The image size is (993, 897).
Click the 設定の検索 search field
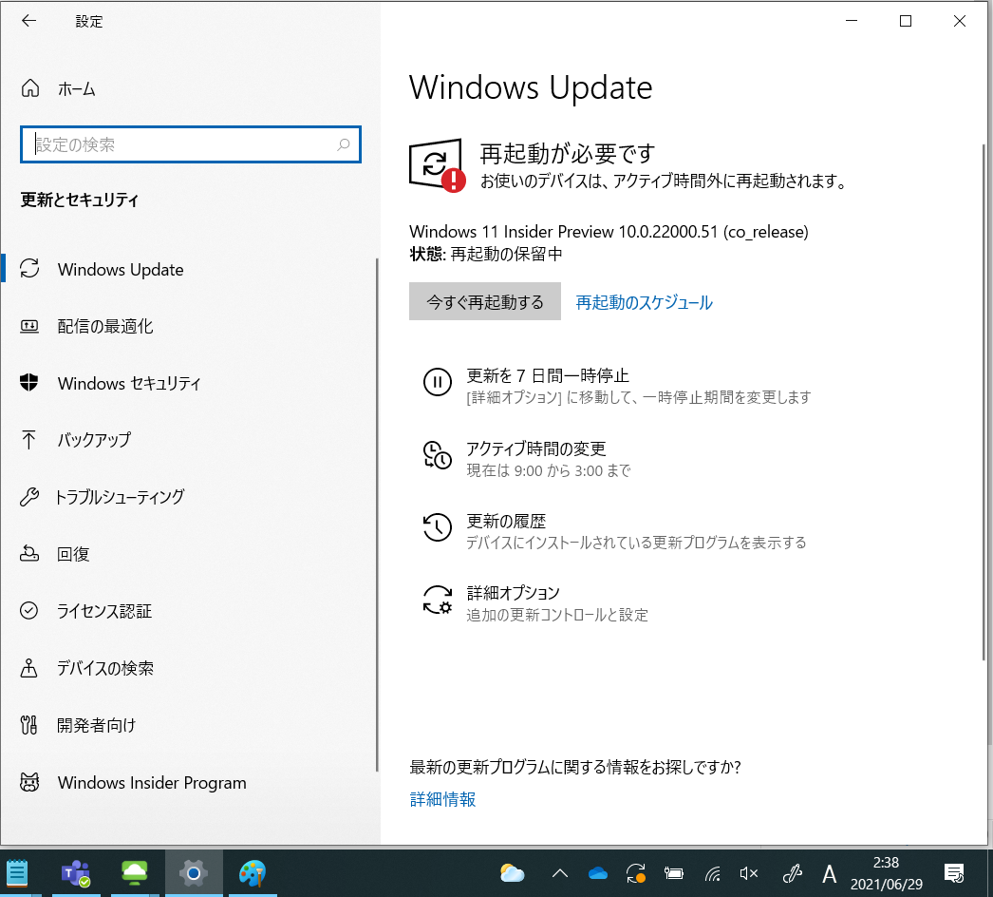point(190,144)
